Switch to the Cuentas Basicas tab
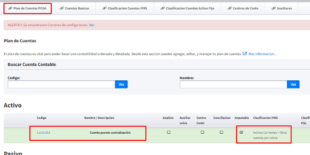 click(x=74, y=8)
